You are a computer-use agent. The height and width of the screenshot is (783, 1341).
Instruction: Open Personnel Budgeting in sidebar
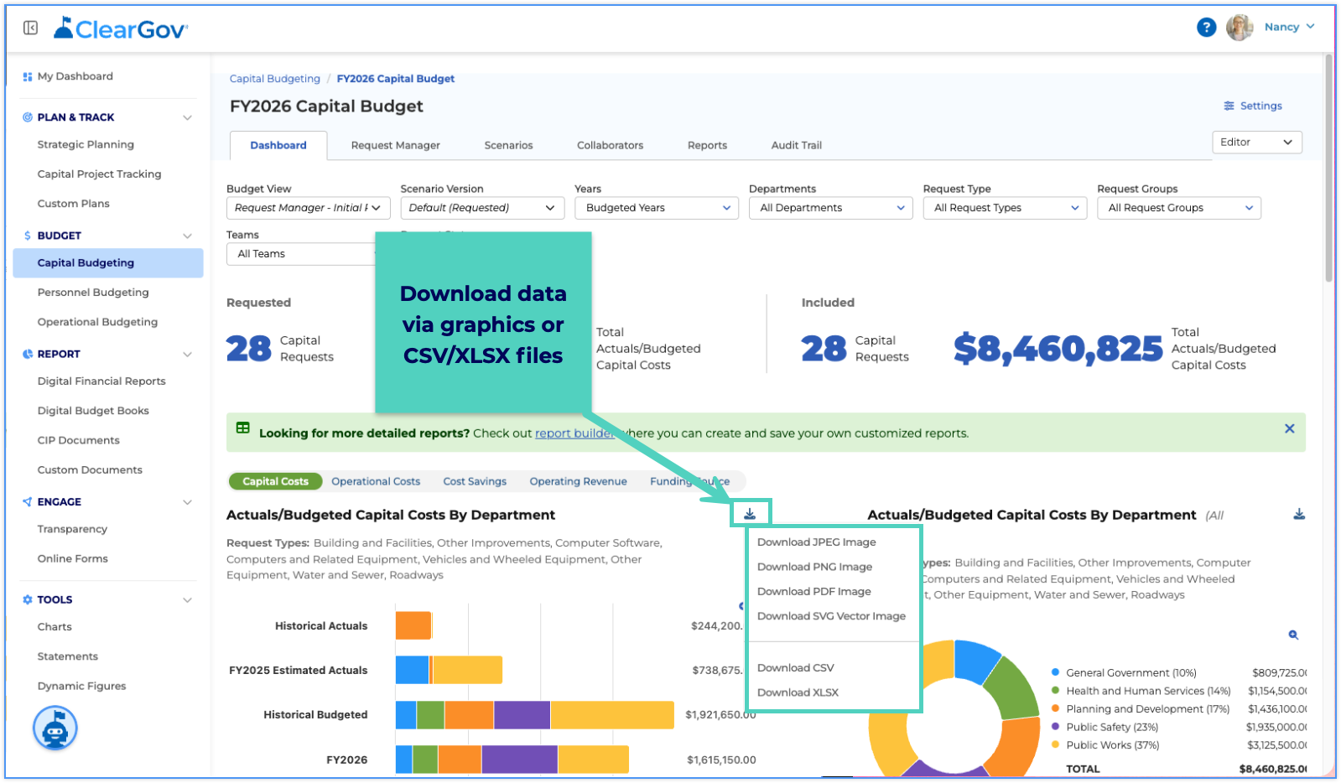pos(93,293)
